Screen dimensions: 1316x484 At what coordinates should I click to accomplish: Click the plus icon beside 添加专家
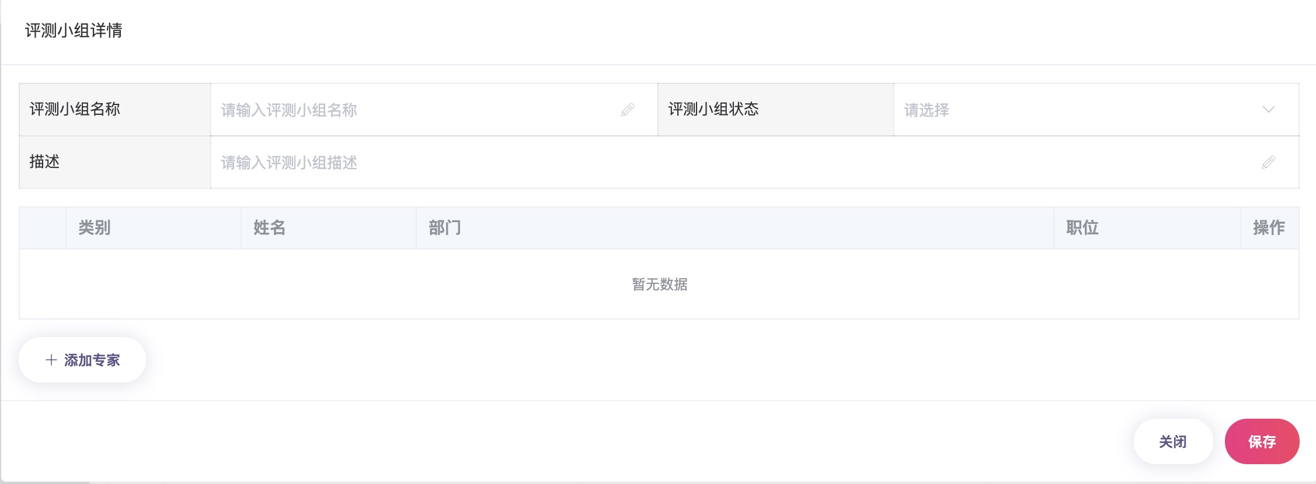[x=51, y=360]
